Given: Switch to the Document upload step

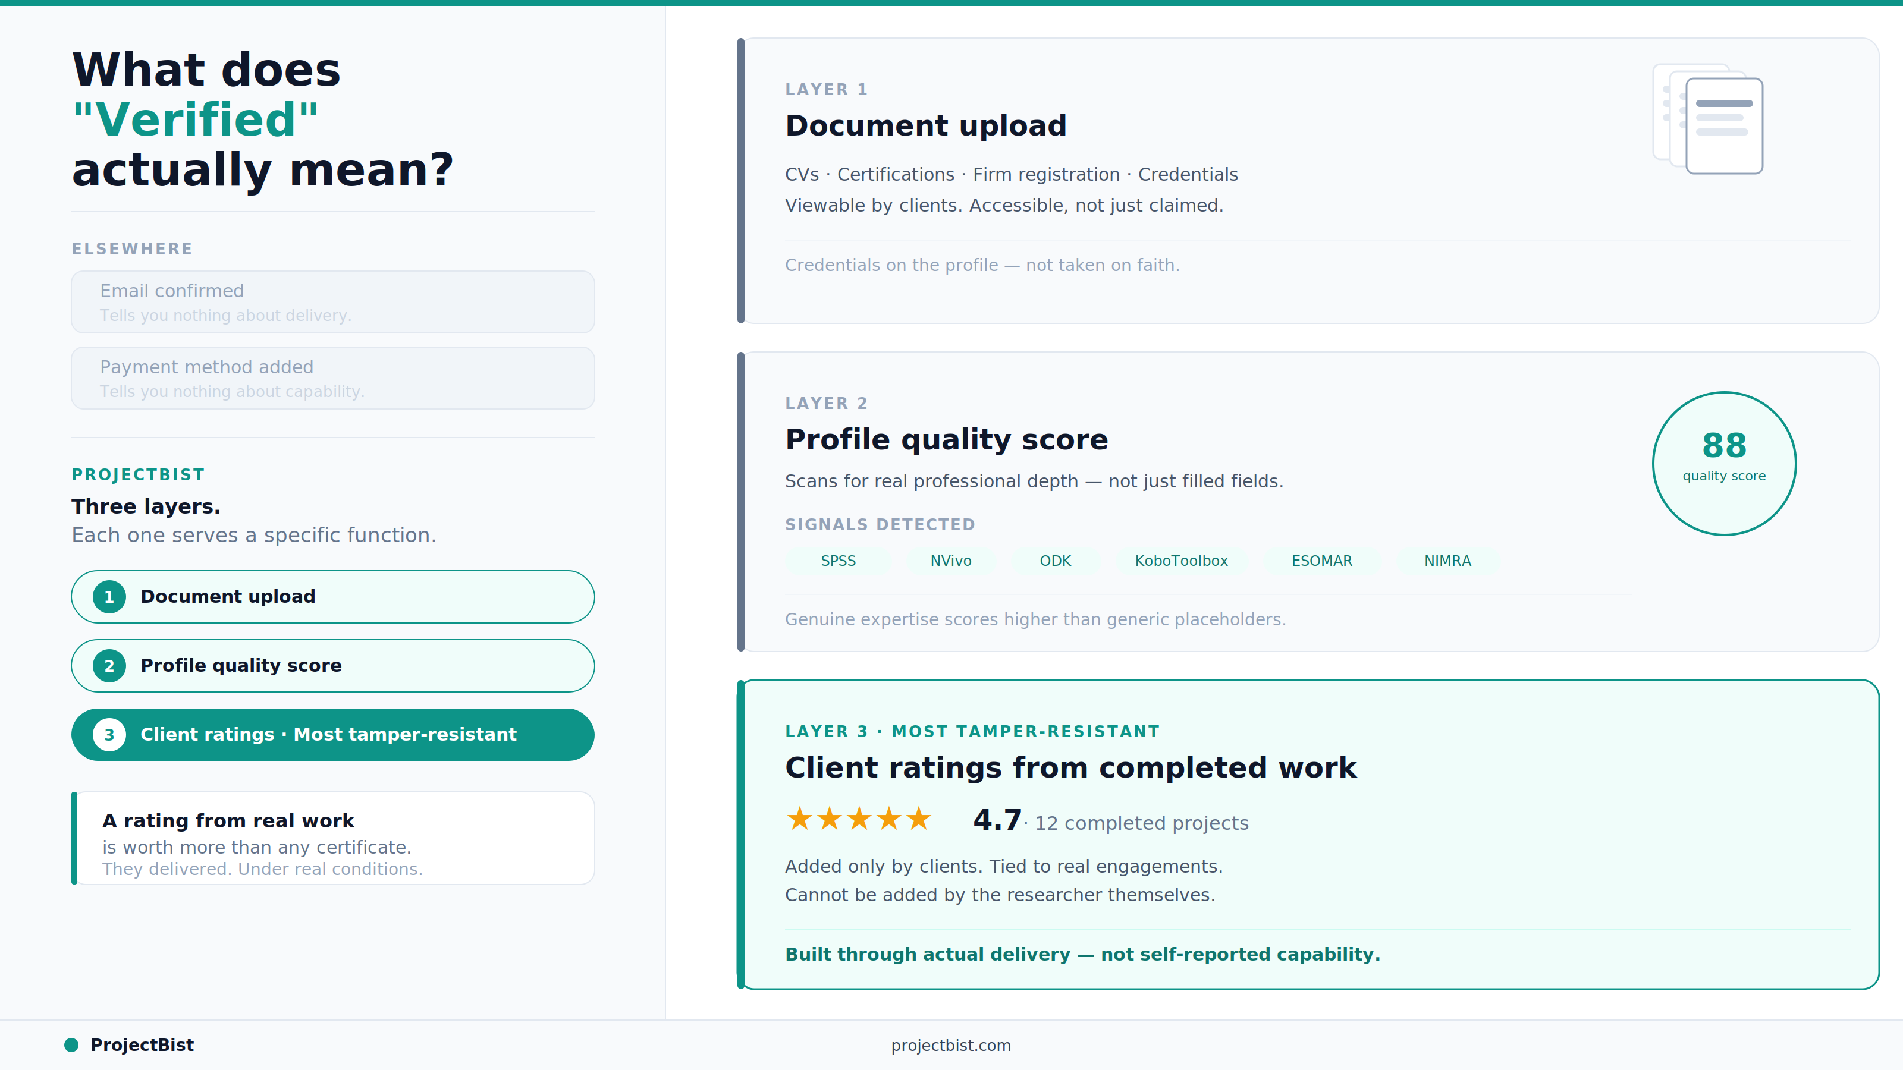Looking at the screenshot, I should [332, 597].
